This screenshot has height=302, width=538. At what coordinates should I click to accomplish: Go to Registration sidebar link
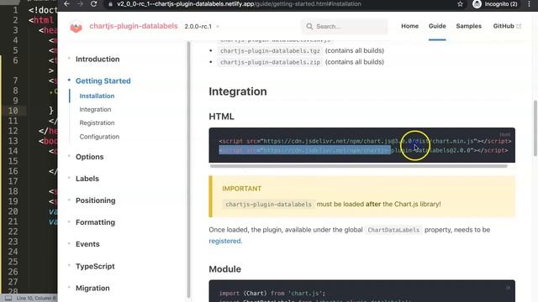[x=97, y=123]
